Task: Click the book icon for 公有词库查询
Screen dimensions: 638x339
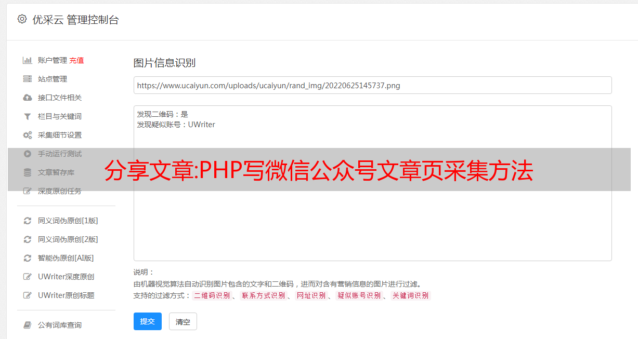Action: tap(28, 325)
